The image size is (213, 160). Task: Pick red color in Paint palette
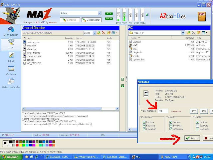[x=17, y=145]
